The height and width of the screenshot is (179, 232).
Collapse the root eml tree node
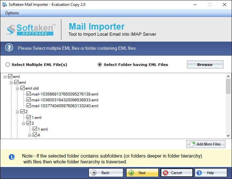pyautogui.click(x=5, y=77)
